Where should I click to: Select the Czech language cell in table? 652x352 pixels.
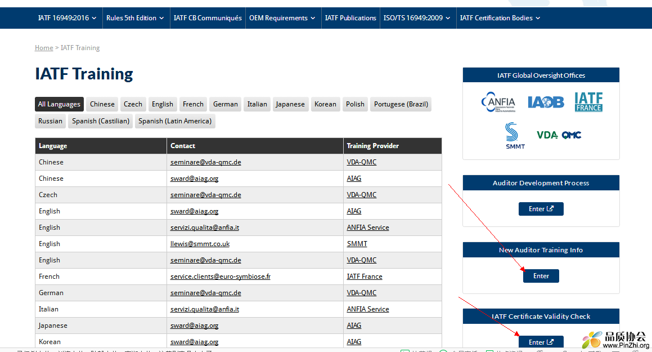click(x=101, y=195)
